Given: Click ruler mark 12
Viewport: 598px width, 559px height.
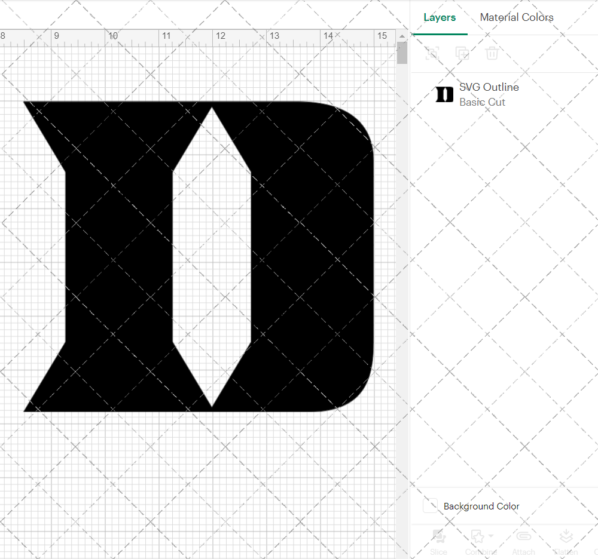Looking at the screenshot, I should (221, 36).
